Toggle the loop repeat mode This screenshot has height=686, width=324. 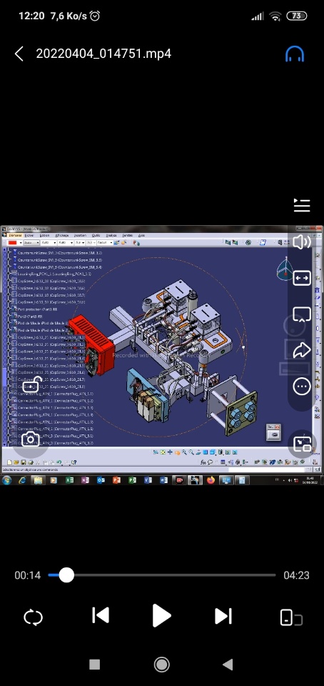click(34, 617)
